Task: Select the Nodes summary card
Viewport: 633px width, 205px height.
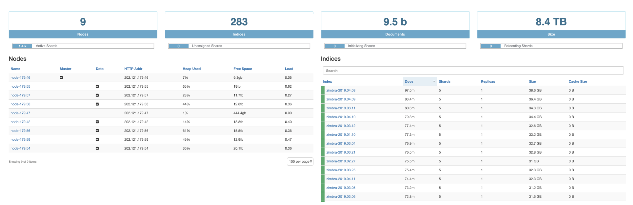Action: 83,25
